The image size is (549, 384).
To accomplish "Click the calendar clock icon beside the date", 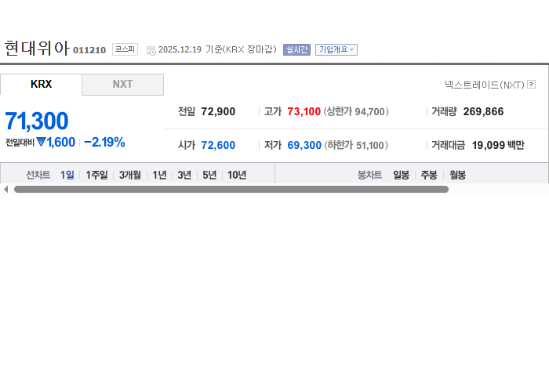I will (x=151, y=51).
